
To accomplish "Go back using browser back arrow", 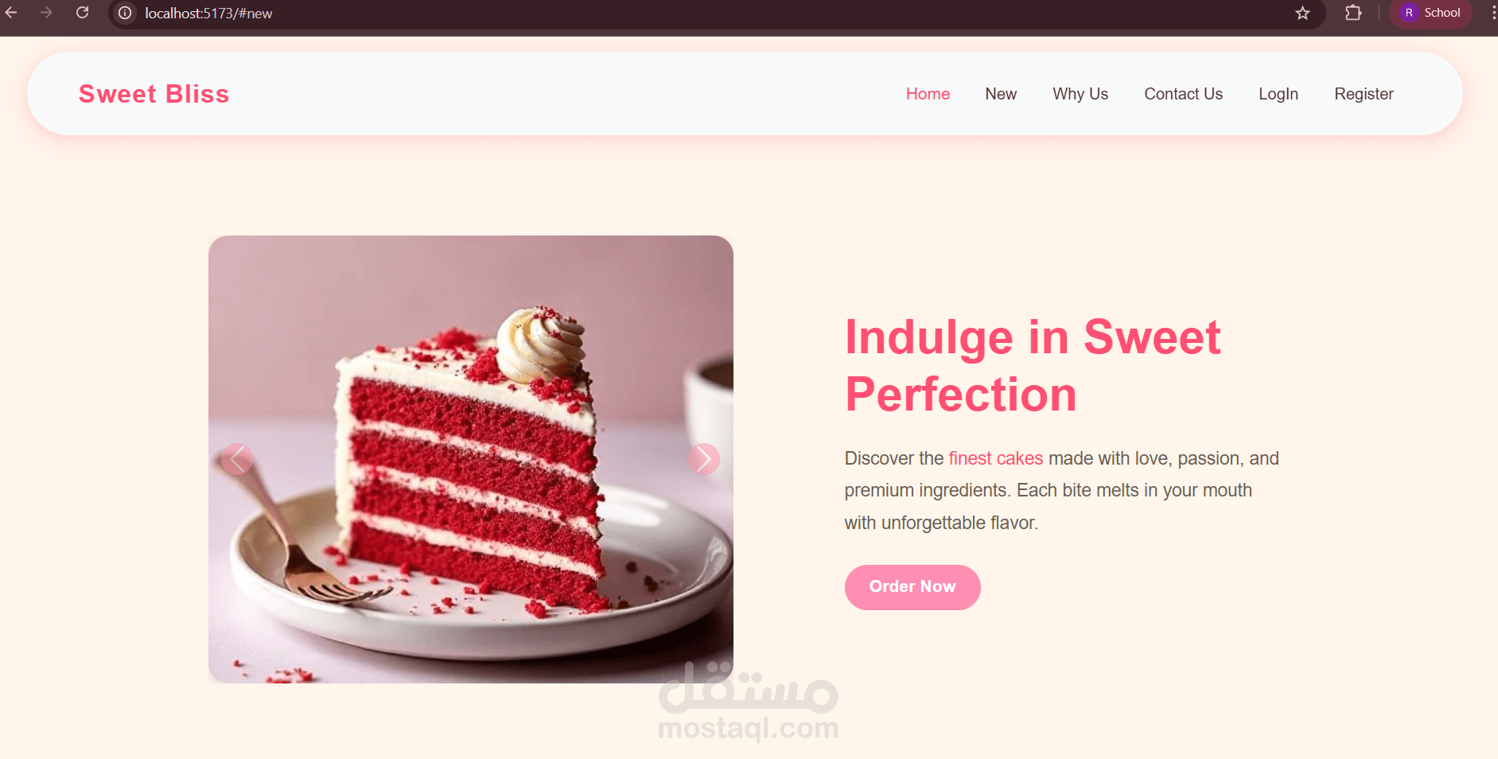I will click(11, 13).
